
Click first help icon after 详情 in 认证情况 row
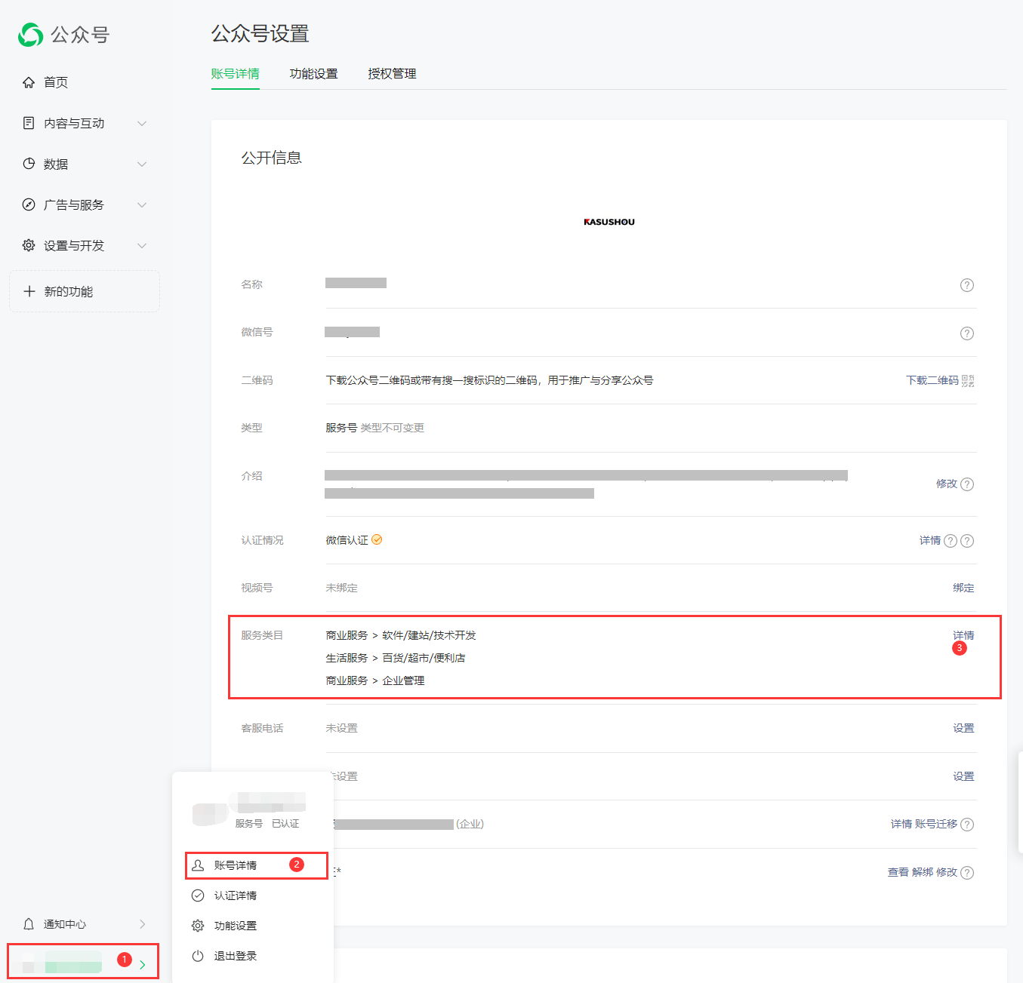951,541
